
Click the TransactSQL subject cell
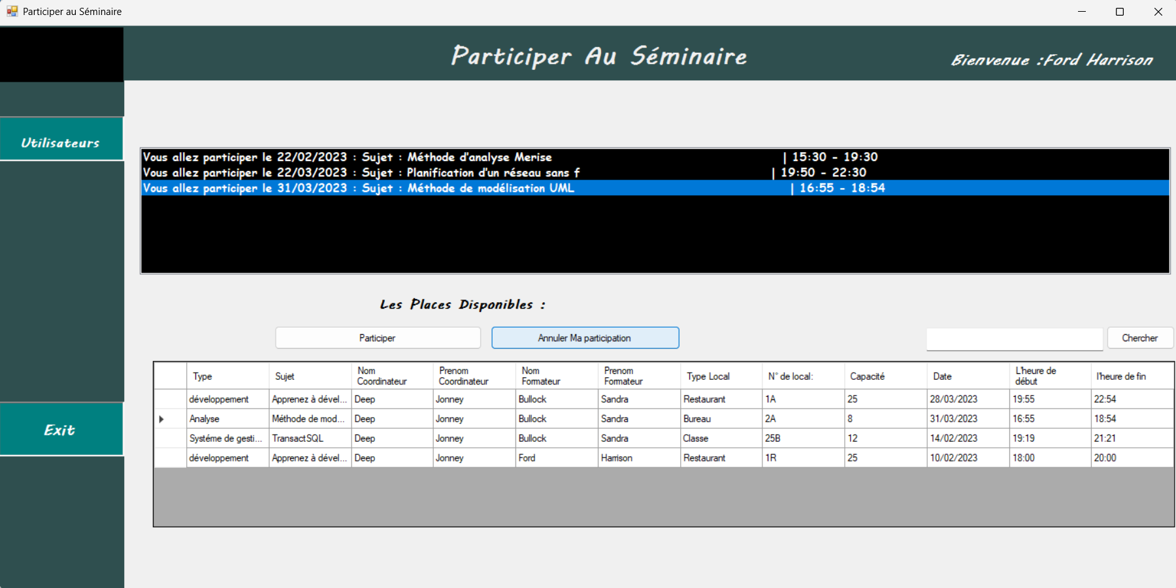310,439
